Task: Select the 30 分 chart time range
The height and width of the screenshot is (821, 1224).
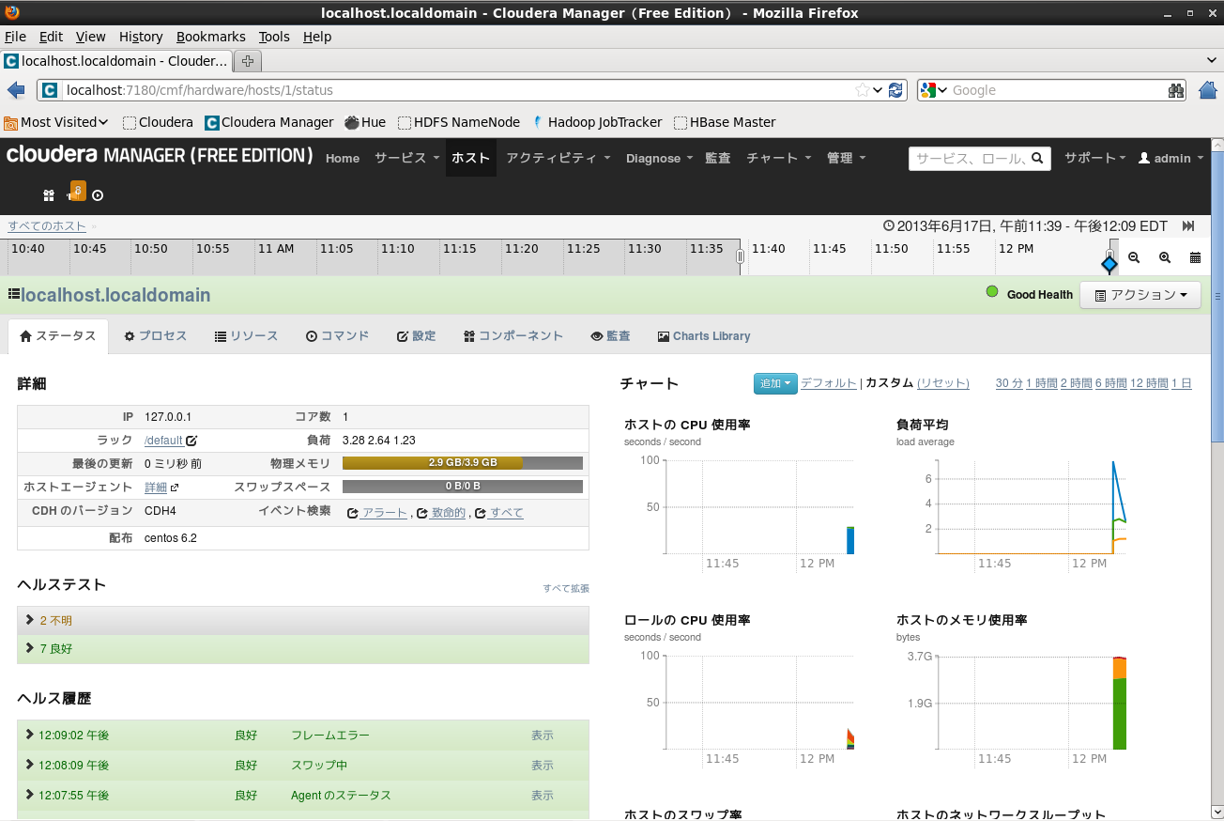Action: (1009, 383)
